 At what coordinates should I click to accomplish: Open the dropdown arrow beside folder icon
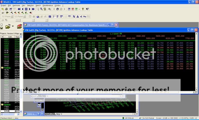(12, 26)
